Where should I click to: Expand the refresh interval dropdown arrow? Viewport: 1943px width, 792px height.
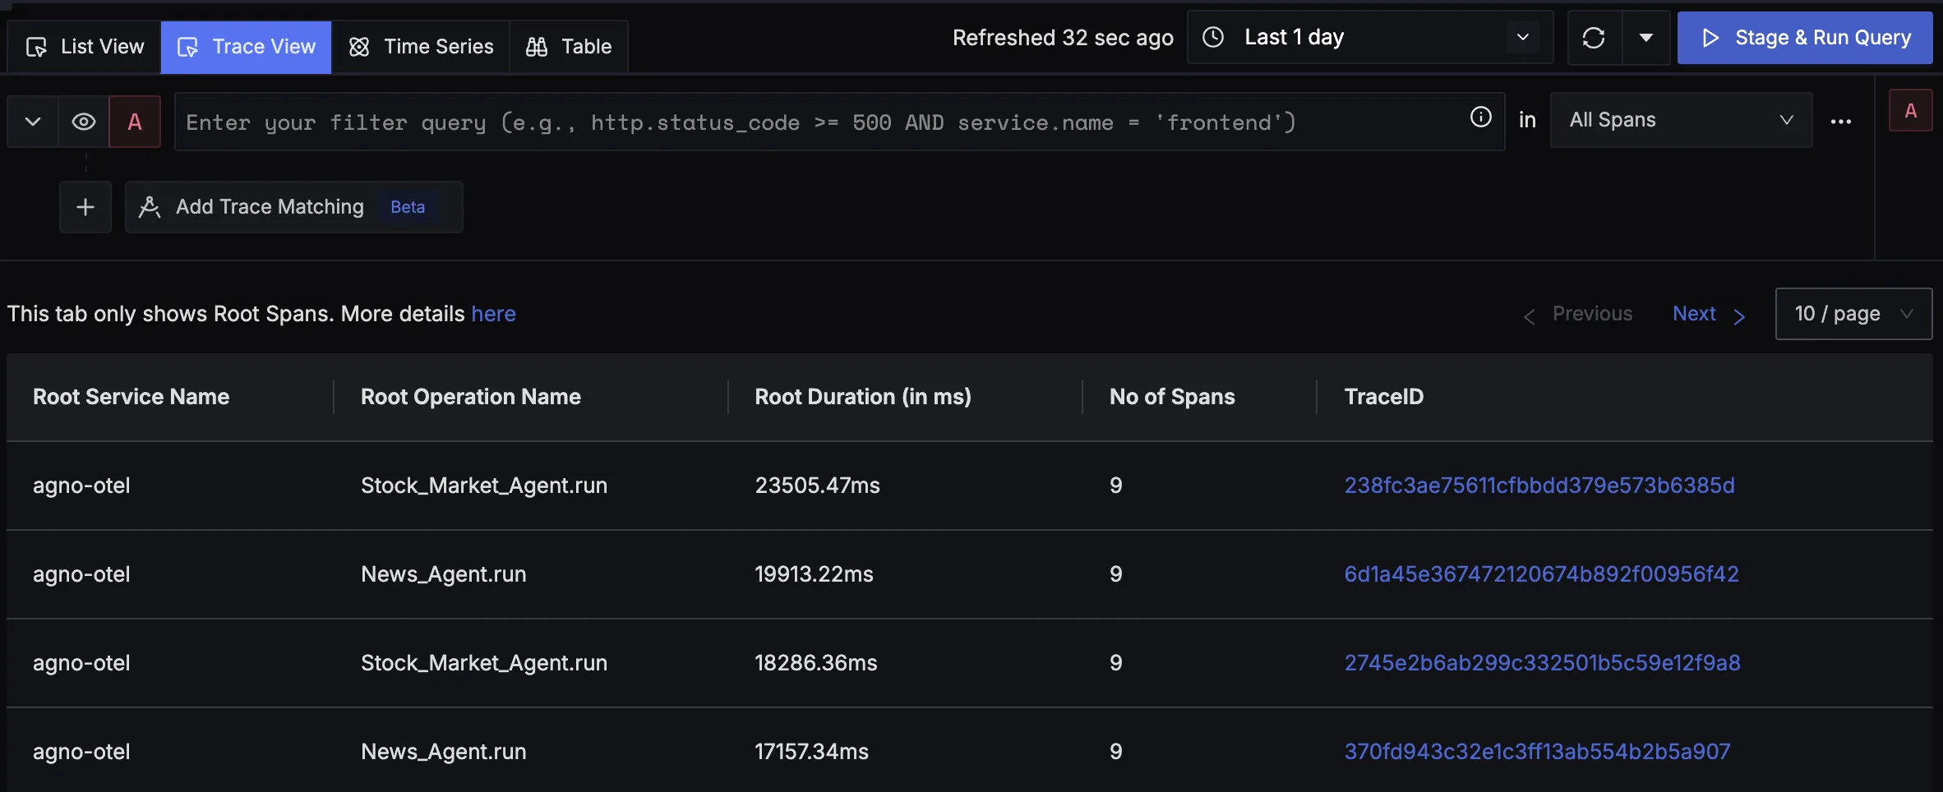tap(1646, 38)
